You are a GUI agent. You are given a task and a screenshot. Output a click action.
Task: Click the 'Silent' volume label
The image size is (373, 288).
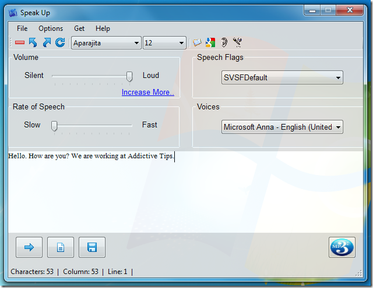(x=34, y=75)
